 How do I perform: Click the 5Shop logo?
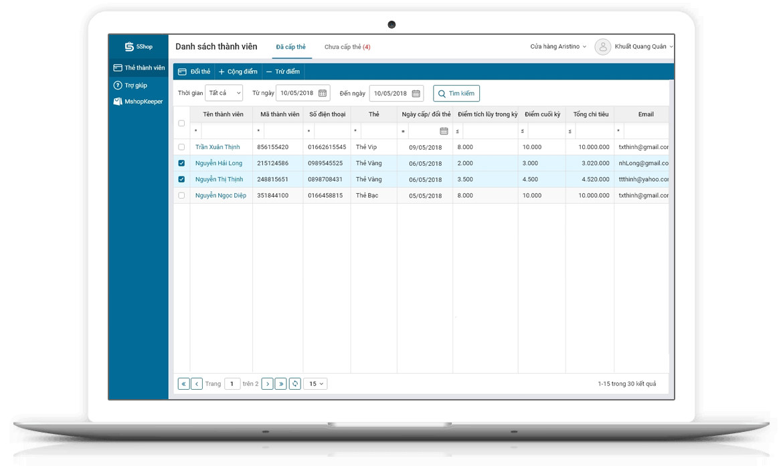coord(139,46)
